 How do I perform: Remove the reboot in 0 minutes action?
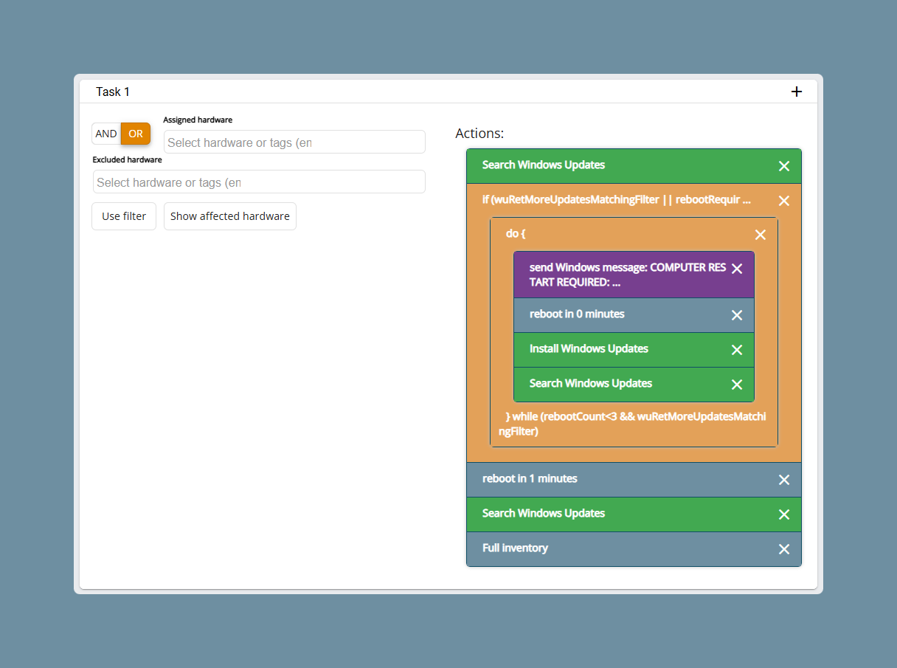[737, 315]
